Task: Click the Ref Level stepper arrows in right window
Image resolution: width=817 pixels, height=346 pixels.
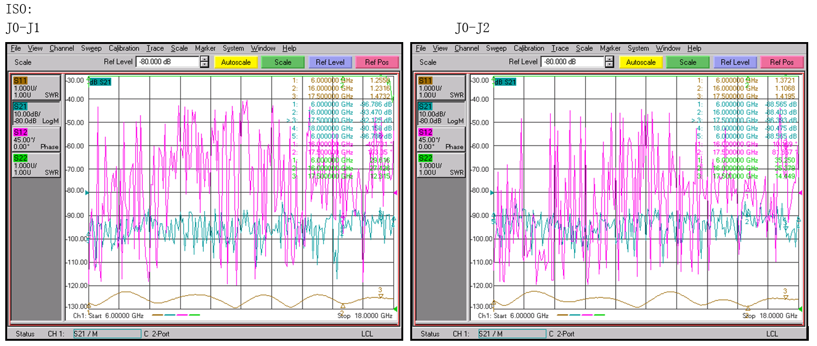Action: coord(609,62)
